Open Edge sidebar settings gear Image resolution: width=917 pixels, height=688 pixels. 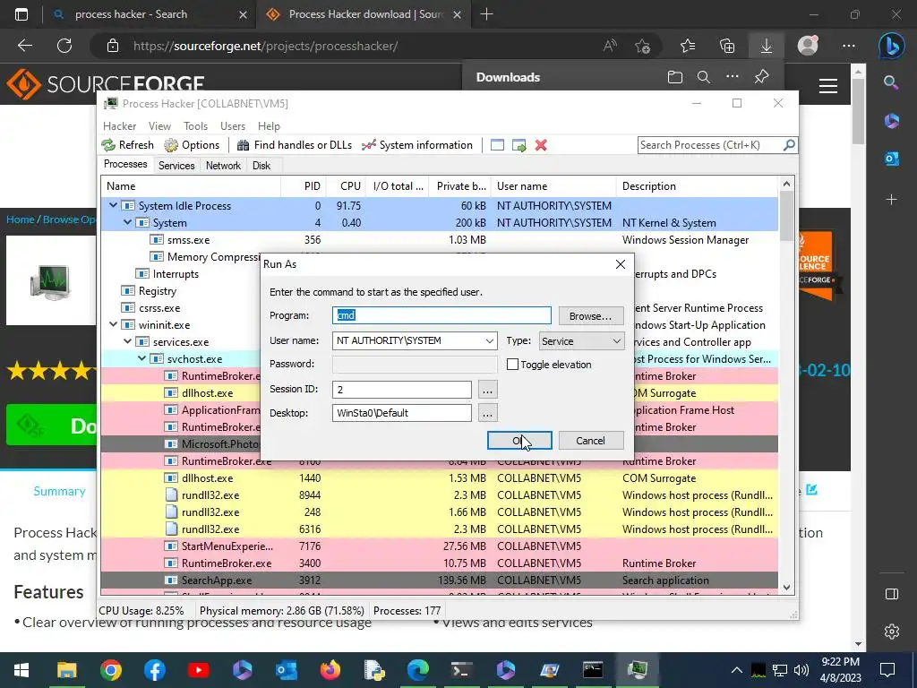892,632
